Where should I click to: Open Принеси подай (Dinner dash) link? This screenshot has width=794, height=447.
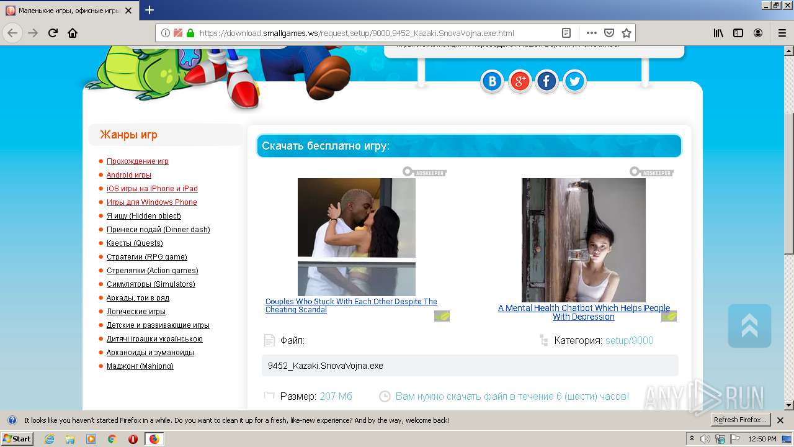coord(158,230)
